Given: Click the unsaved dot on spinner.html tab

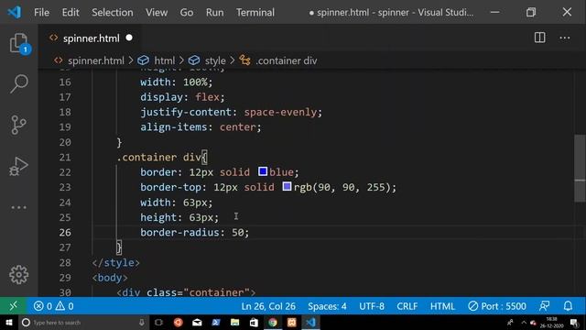Looking at the screenshot, I should point(129,38).
